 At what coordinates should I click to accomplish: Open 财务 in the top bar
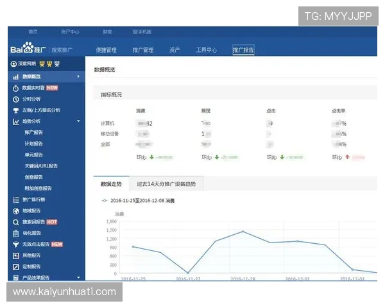108,32
